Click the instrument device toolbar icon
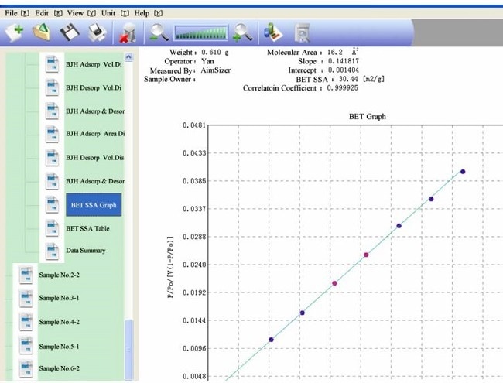 [x=302, y=32]
